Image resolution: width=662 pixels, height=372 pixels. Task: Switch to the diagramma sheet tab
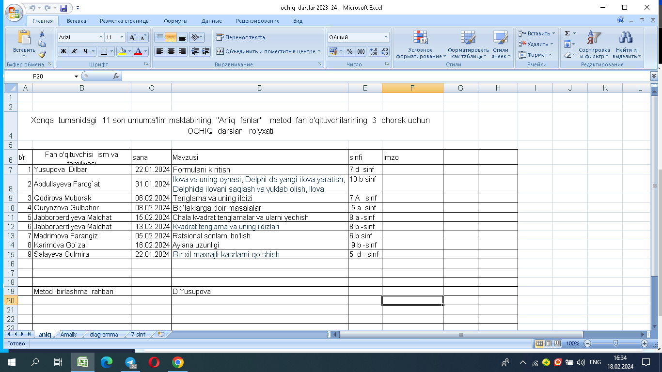point(103,334)
